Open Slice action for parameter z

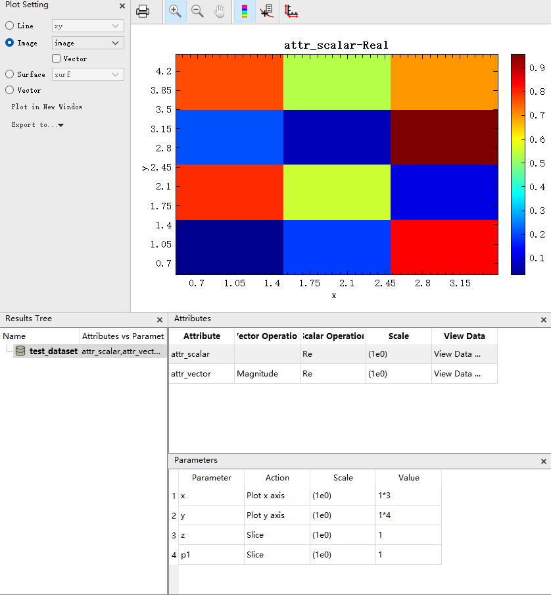(277, 535)
